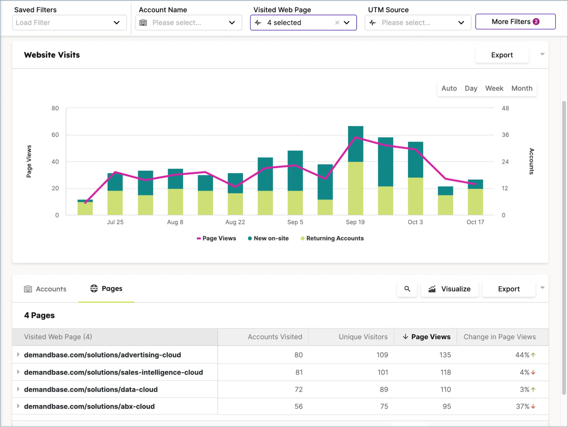
Task: Toggle the New on-site legend series
Action: click(x=268, y=238)
